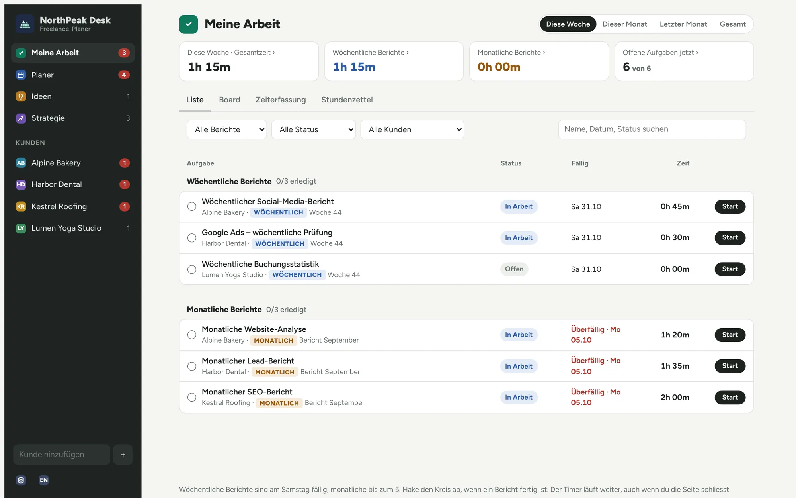Select the Letzter Monat period
The width and height of the screenshot is (796, 498).
pyautogui.click(x=683, y=24)
